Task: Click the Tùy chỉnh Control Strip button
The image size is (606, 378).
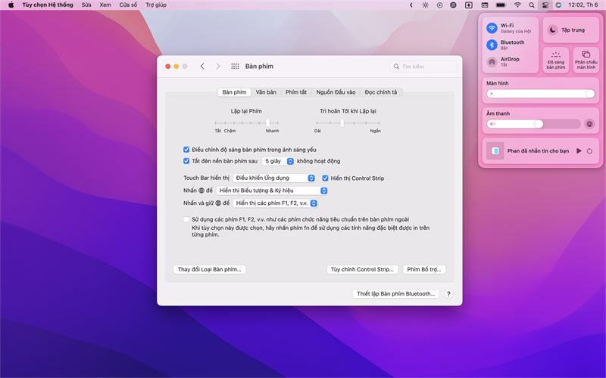Action: click(362, 269)
